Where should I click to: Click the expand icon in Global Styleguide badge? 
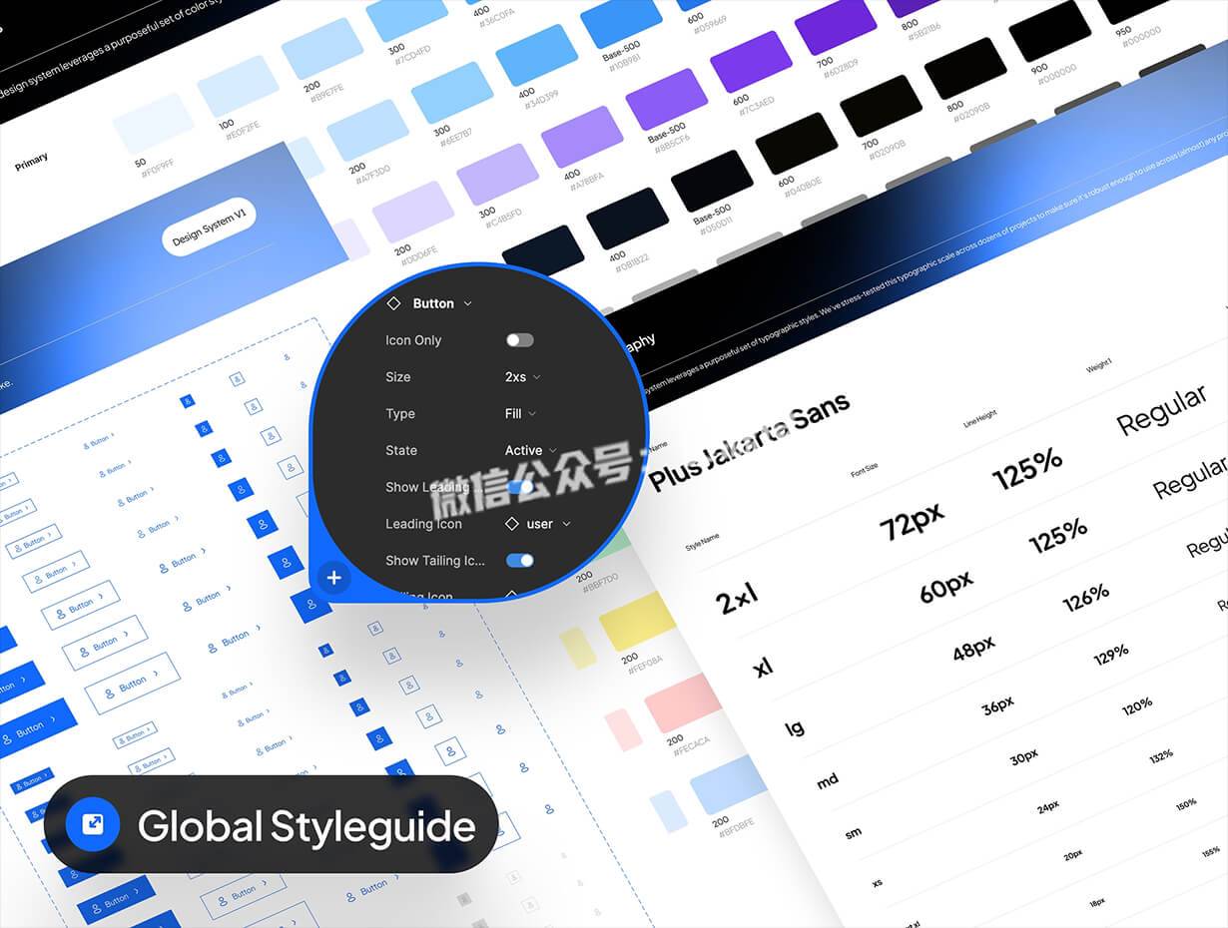tap(93, 824)
